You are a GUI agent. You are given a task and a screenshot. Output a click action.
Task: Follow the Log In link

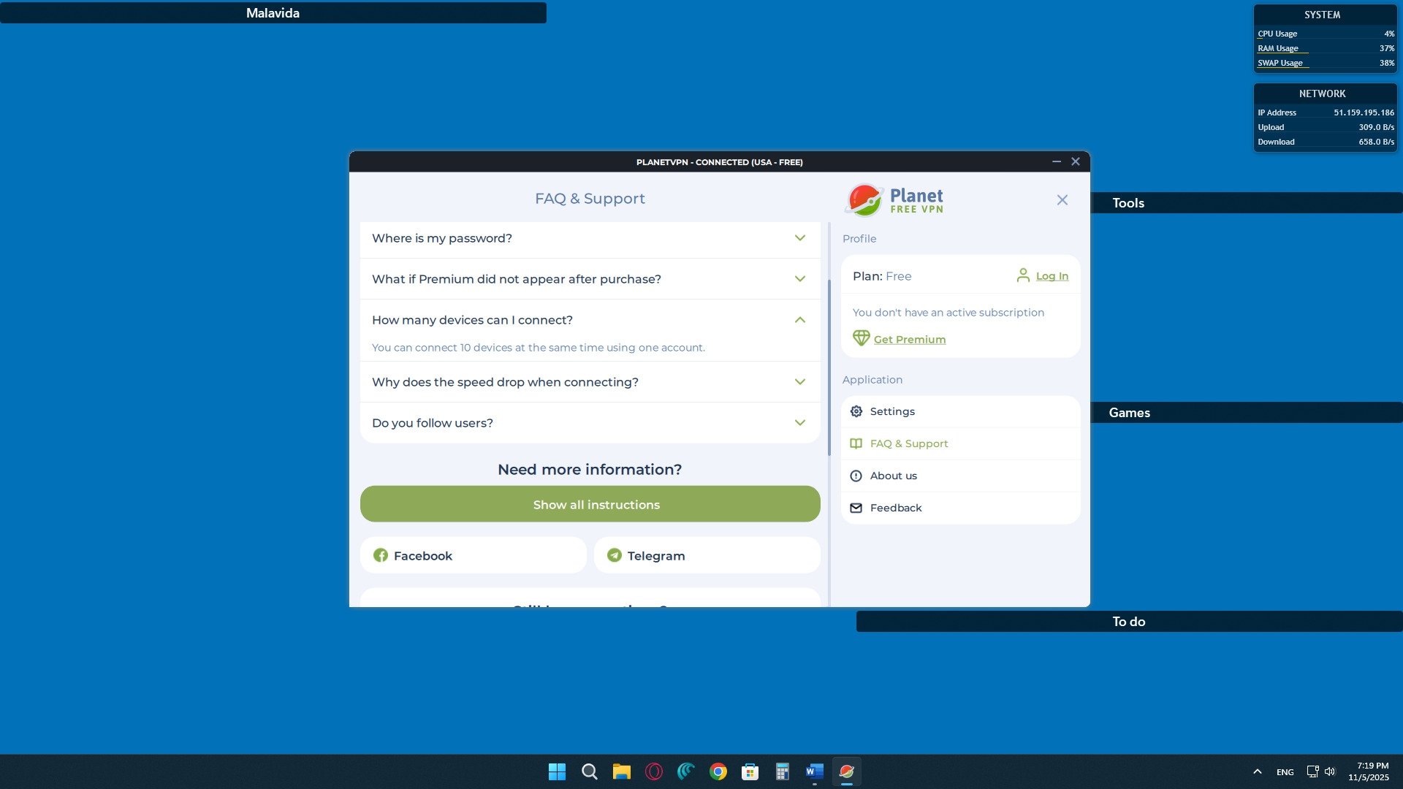[x=1052, y=276]
